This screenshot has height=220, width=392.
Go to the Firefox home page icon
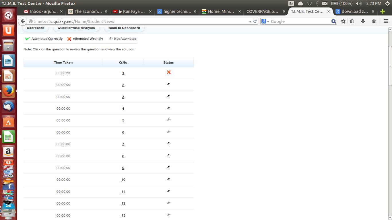pos(374,21)
